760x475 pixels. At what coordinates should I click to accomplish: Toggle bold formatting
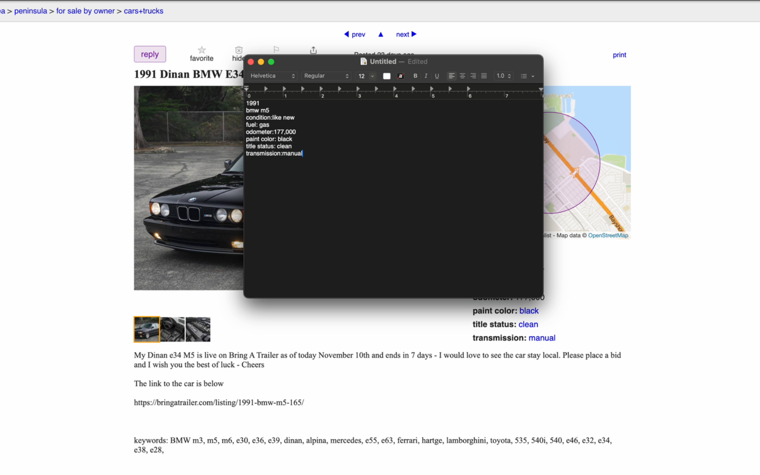pos(415,76)
